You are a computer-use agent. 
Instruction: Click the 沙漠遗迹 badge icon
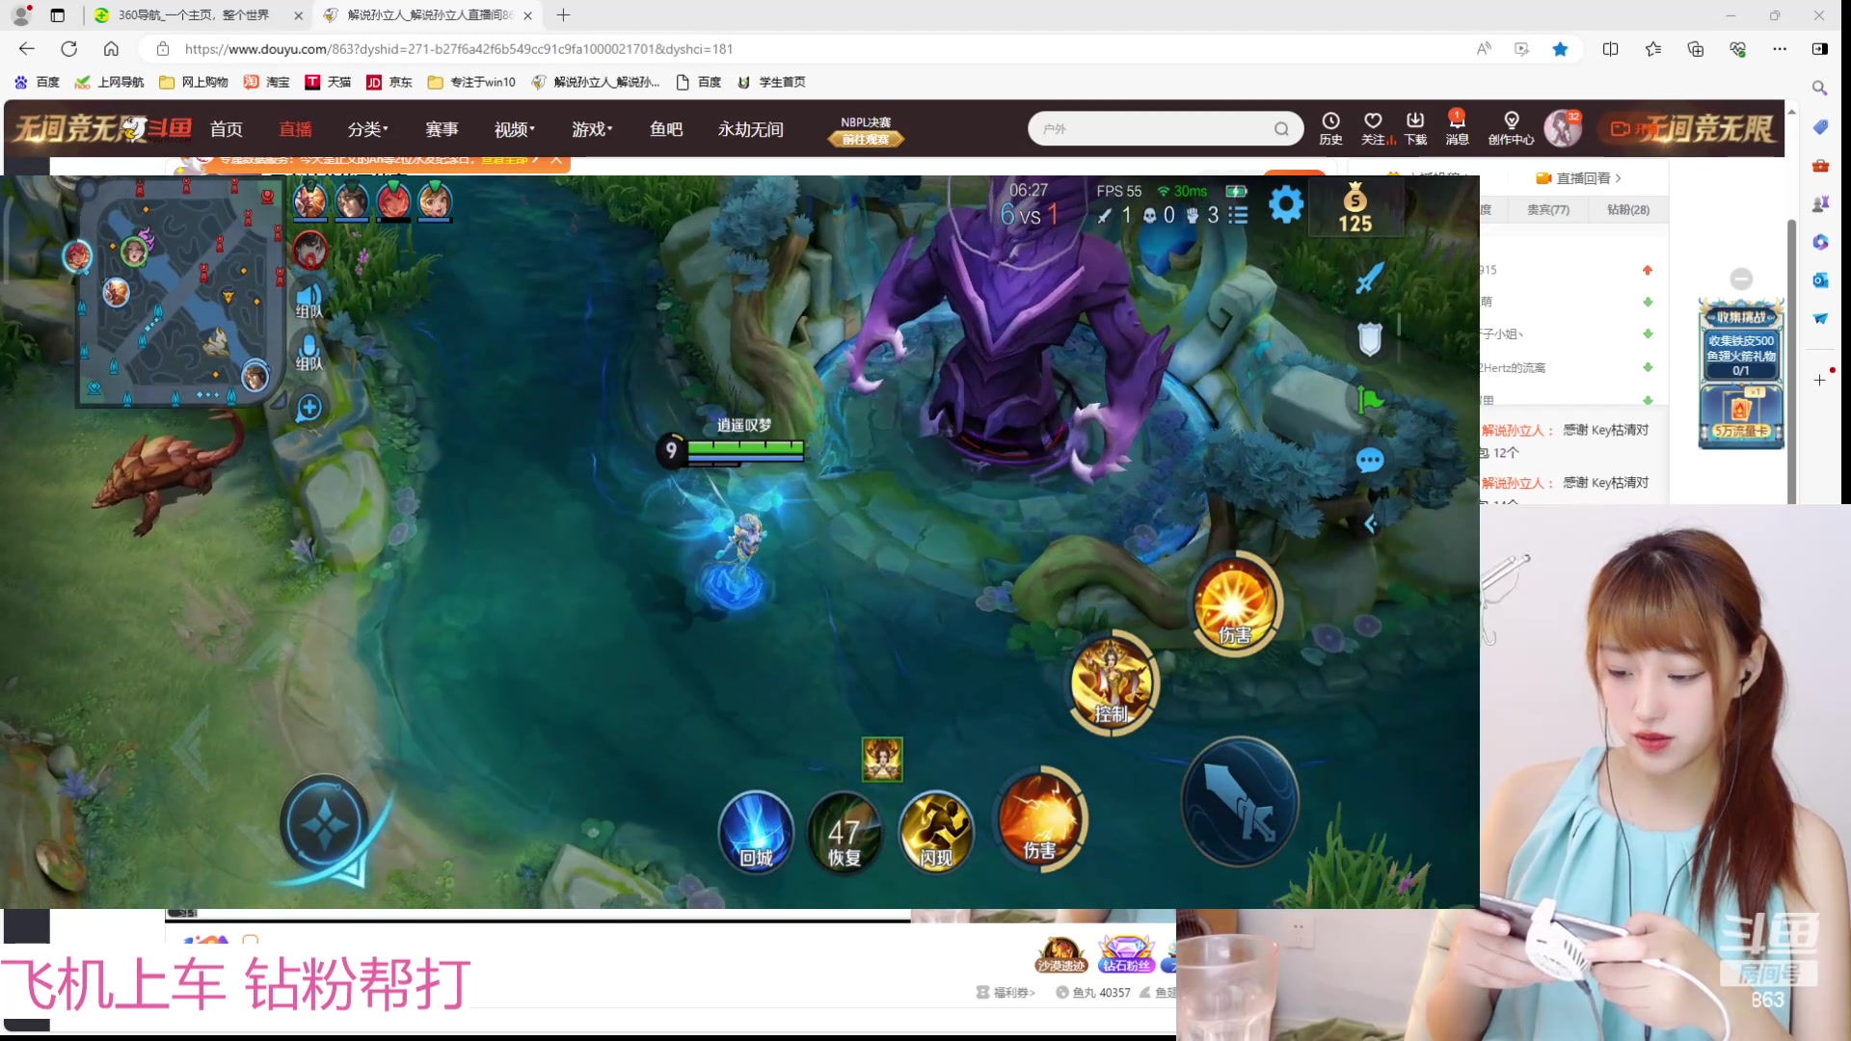(1061, 954)
